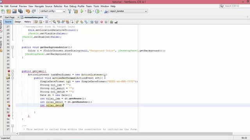Collapse getjam method fold marker
250x140 pixels.
(x=12, y=71)
